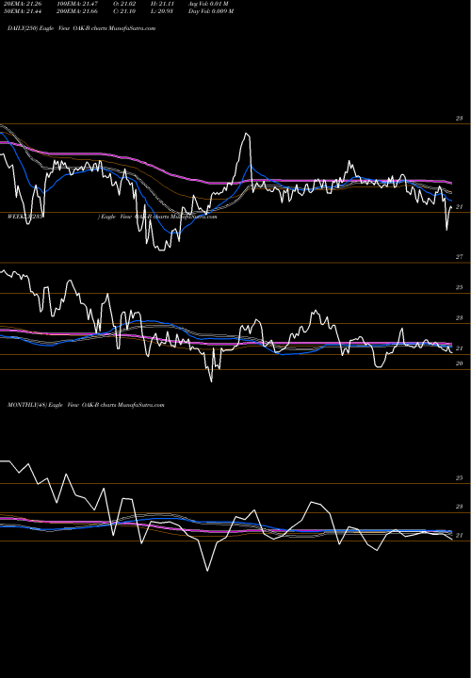This screenshot has height=678, width=471.
Task: Select the Day Vol: 0.009 M text
Action: pos(211,11)
